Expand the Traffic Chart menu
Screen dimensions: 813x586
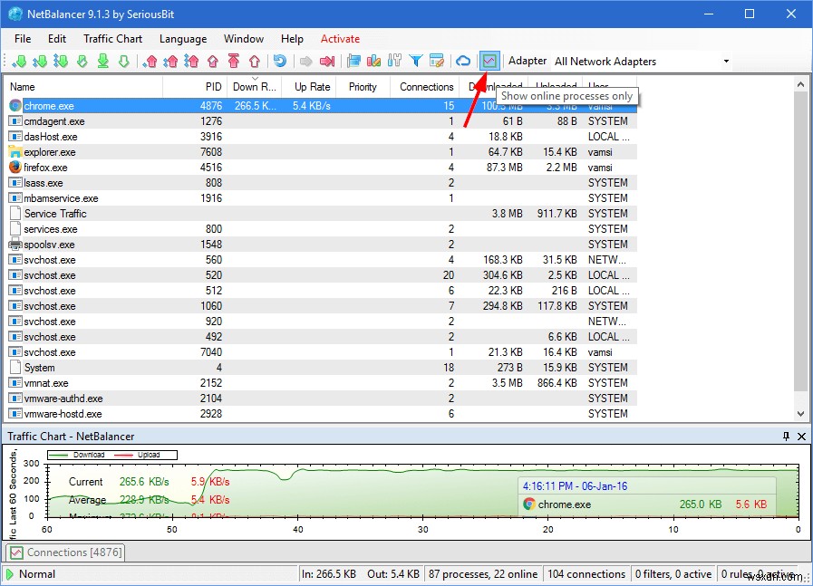112,39
